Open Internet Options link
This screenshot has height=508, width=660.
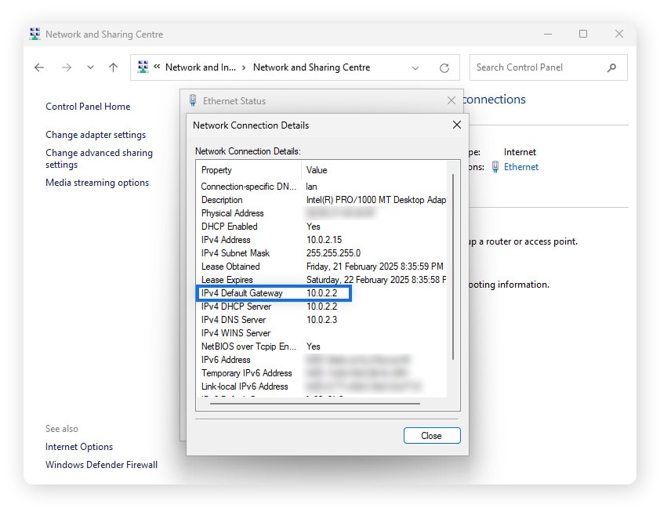click(79, 447)
